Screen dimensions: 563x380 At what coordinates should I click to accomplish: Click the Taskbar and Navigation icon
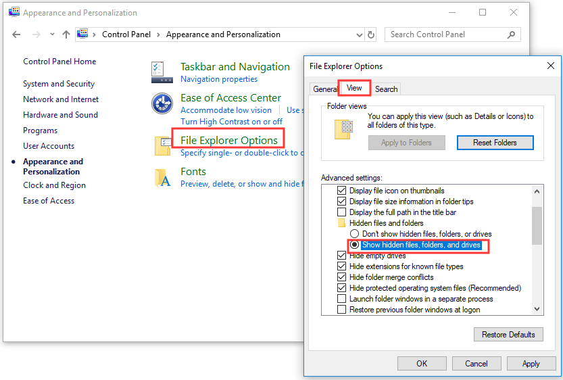[x=162, y=72]
